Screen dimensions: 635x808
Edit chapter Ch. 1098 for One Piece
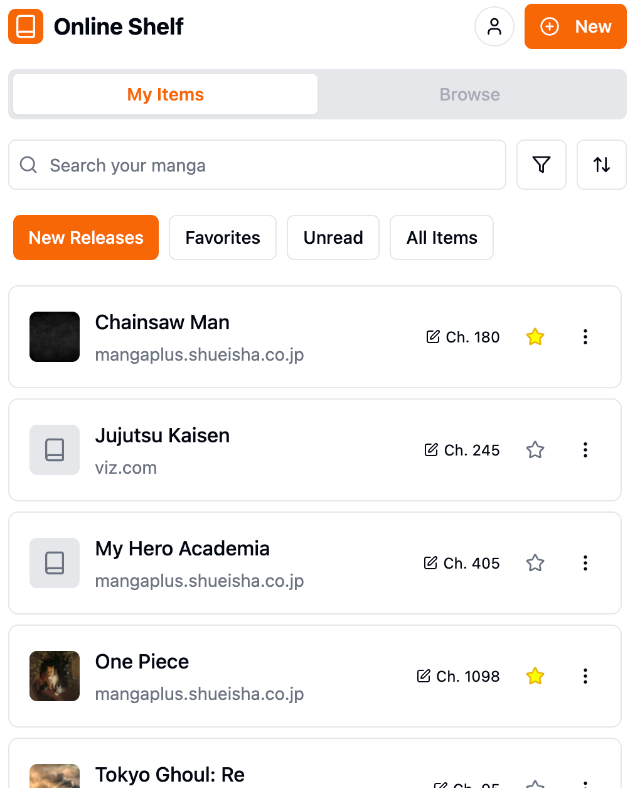(x=459, y=677)
